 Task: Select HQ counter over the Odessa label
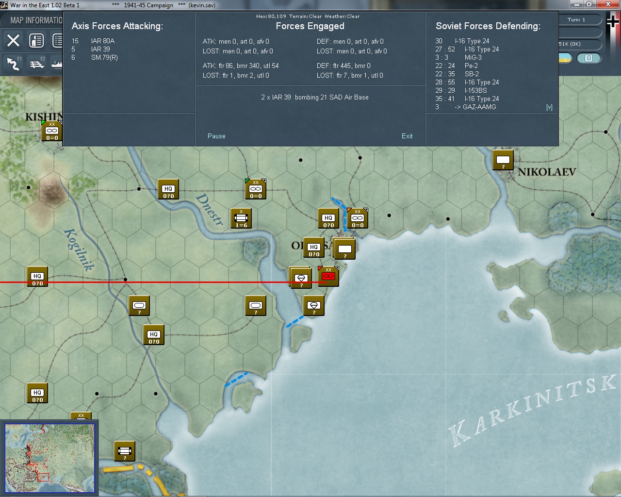pyautogui.click(x=314, y=248)
